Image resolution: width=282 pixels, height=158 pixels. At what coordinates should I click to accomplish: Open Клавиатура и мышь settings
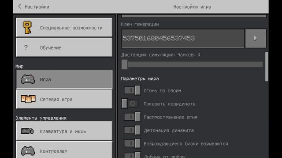64,131
